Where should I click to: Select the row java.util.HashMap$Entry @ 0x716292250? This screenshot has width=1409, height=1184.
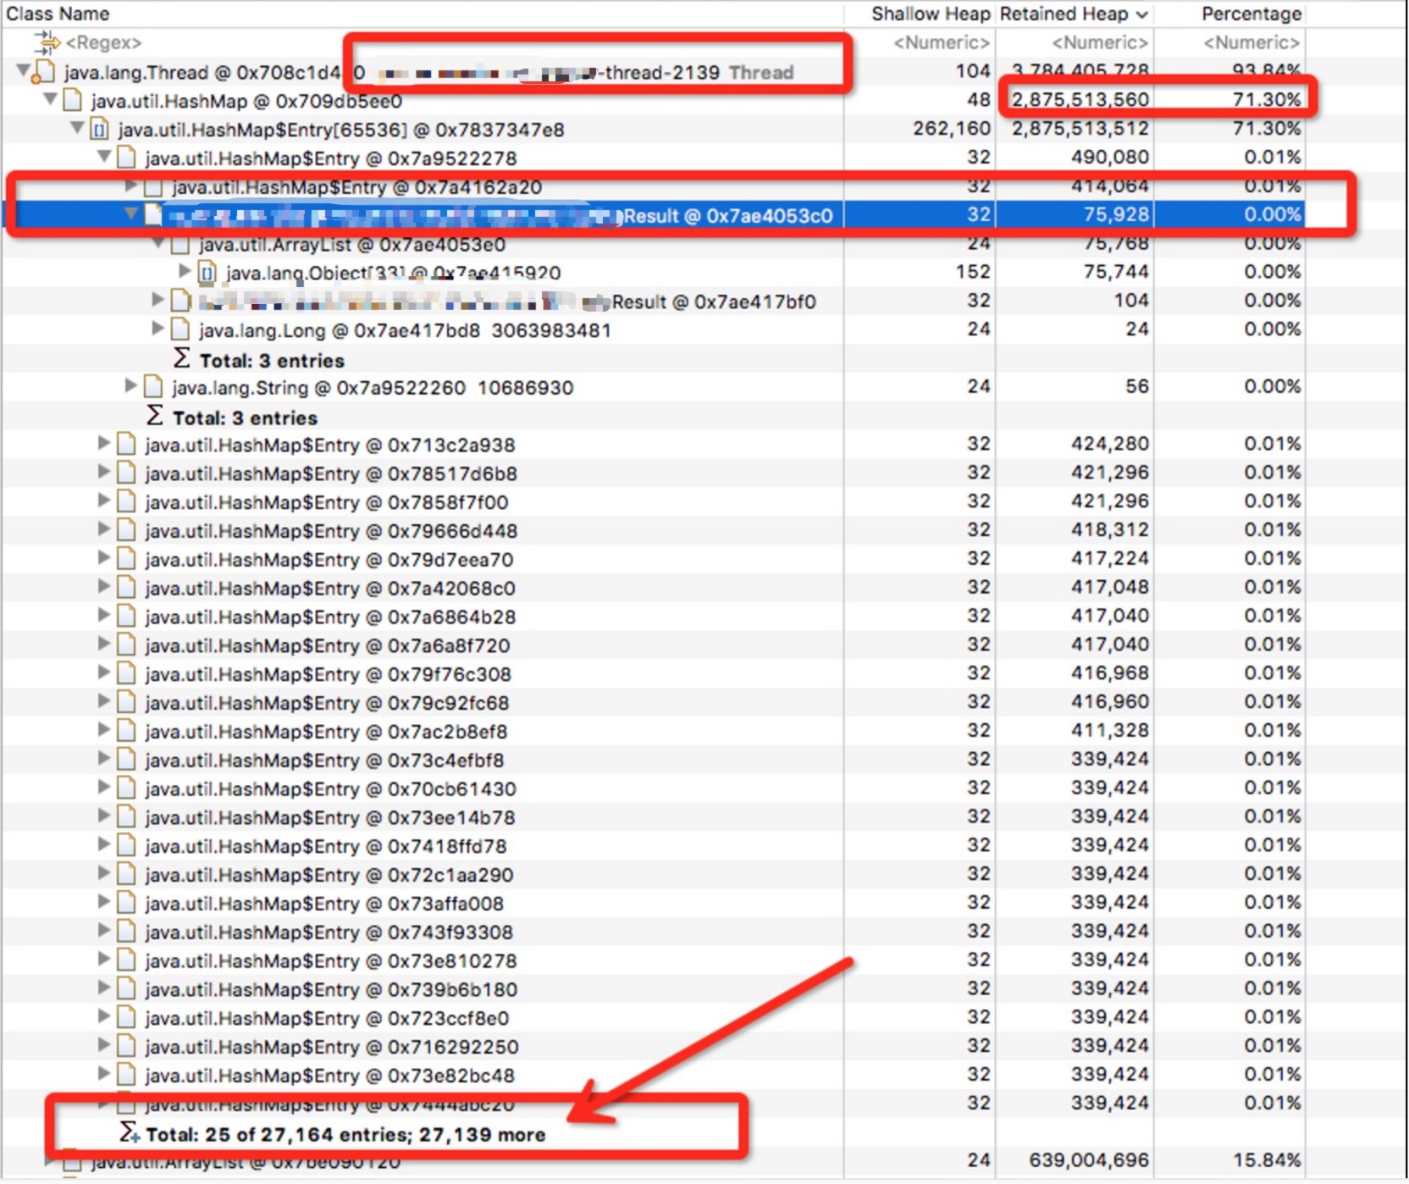(x=652, y=1047)
